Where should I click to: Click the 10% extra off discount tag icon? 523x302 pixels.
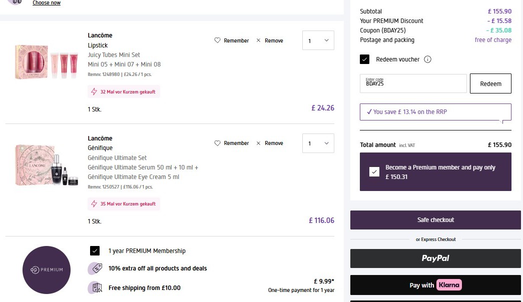(x=95, y=268)
